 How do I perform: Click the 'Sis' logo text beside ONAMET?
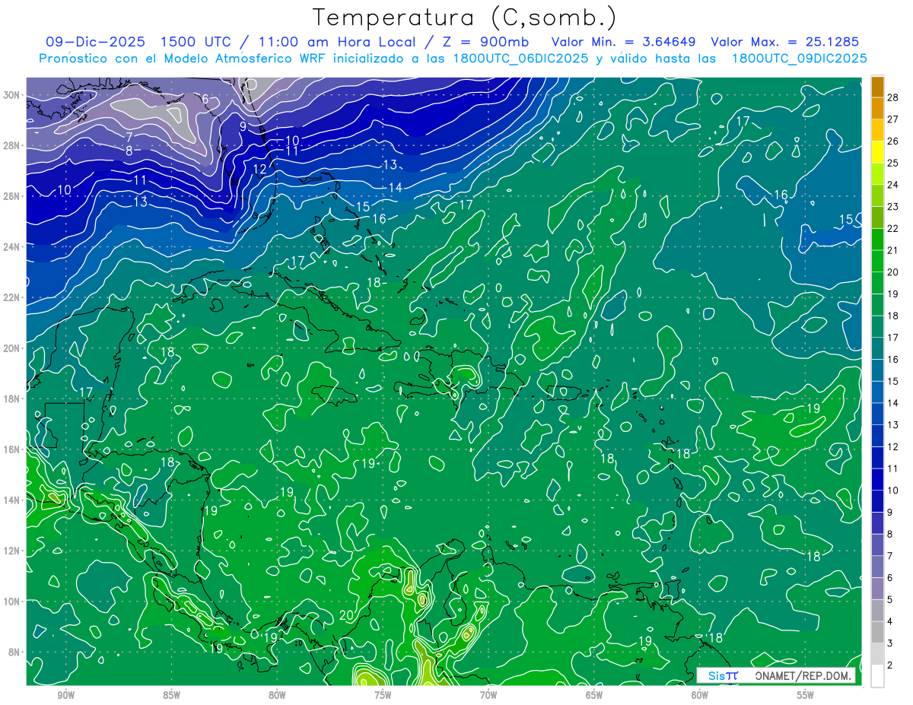tap(717, 676)
